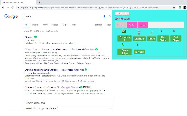Click the custom cursor extension icon in the toolbar

[x=185, y=8]
